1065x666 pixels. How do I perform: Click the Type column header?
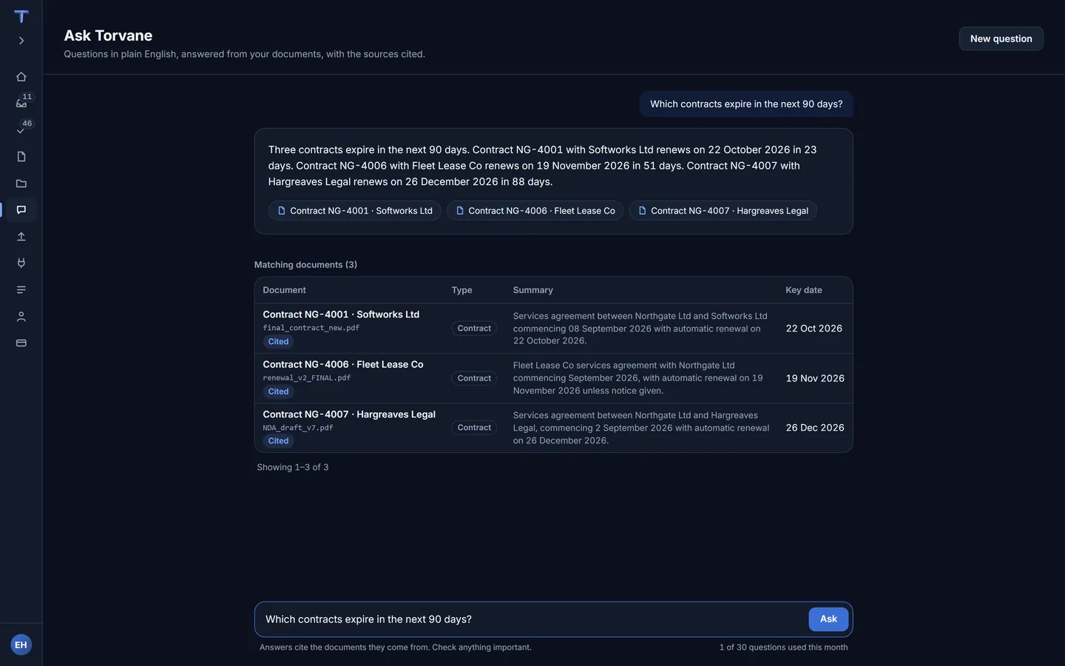pos(461,290)
